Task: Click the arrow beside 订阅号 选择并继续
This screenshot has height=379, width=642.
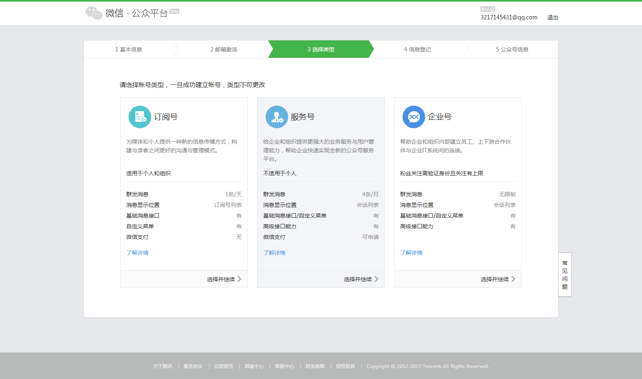Action: [239, 279]
